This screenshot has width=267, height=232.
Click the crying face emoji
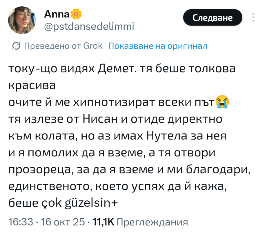222,103
